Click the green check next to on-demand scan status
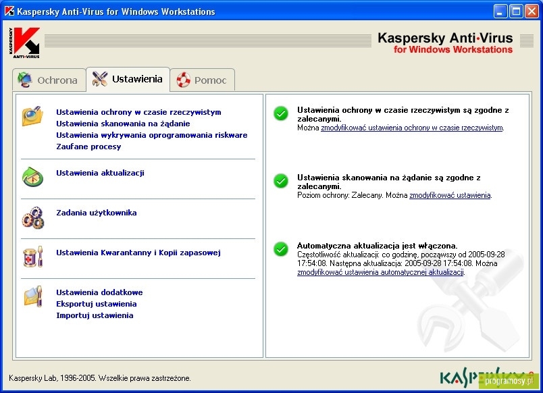This screenshot has width=543, height=393. 281,181
